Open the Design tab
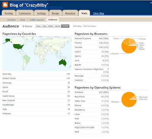Viewport: 152px width, 139px height. [55, 13]
